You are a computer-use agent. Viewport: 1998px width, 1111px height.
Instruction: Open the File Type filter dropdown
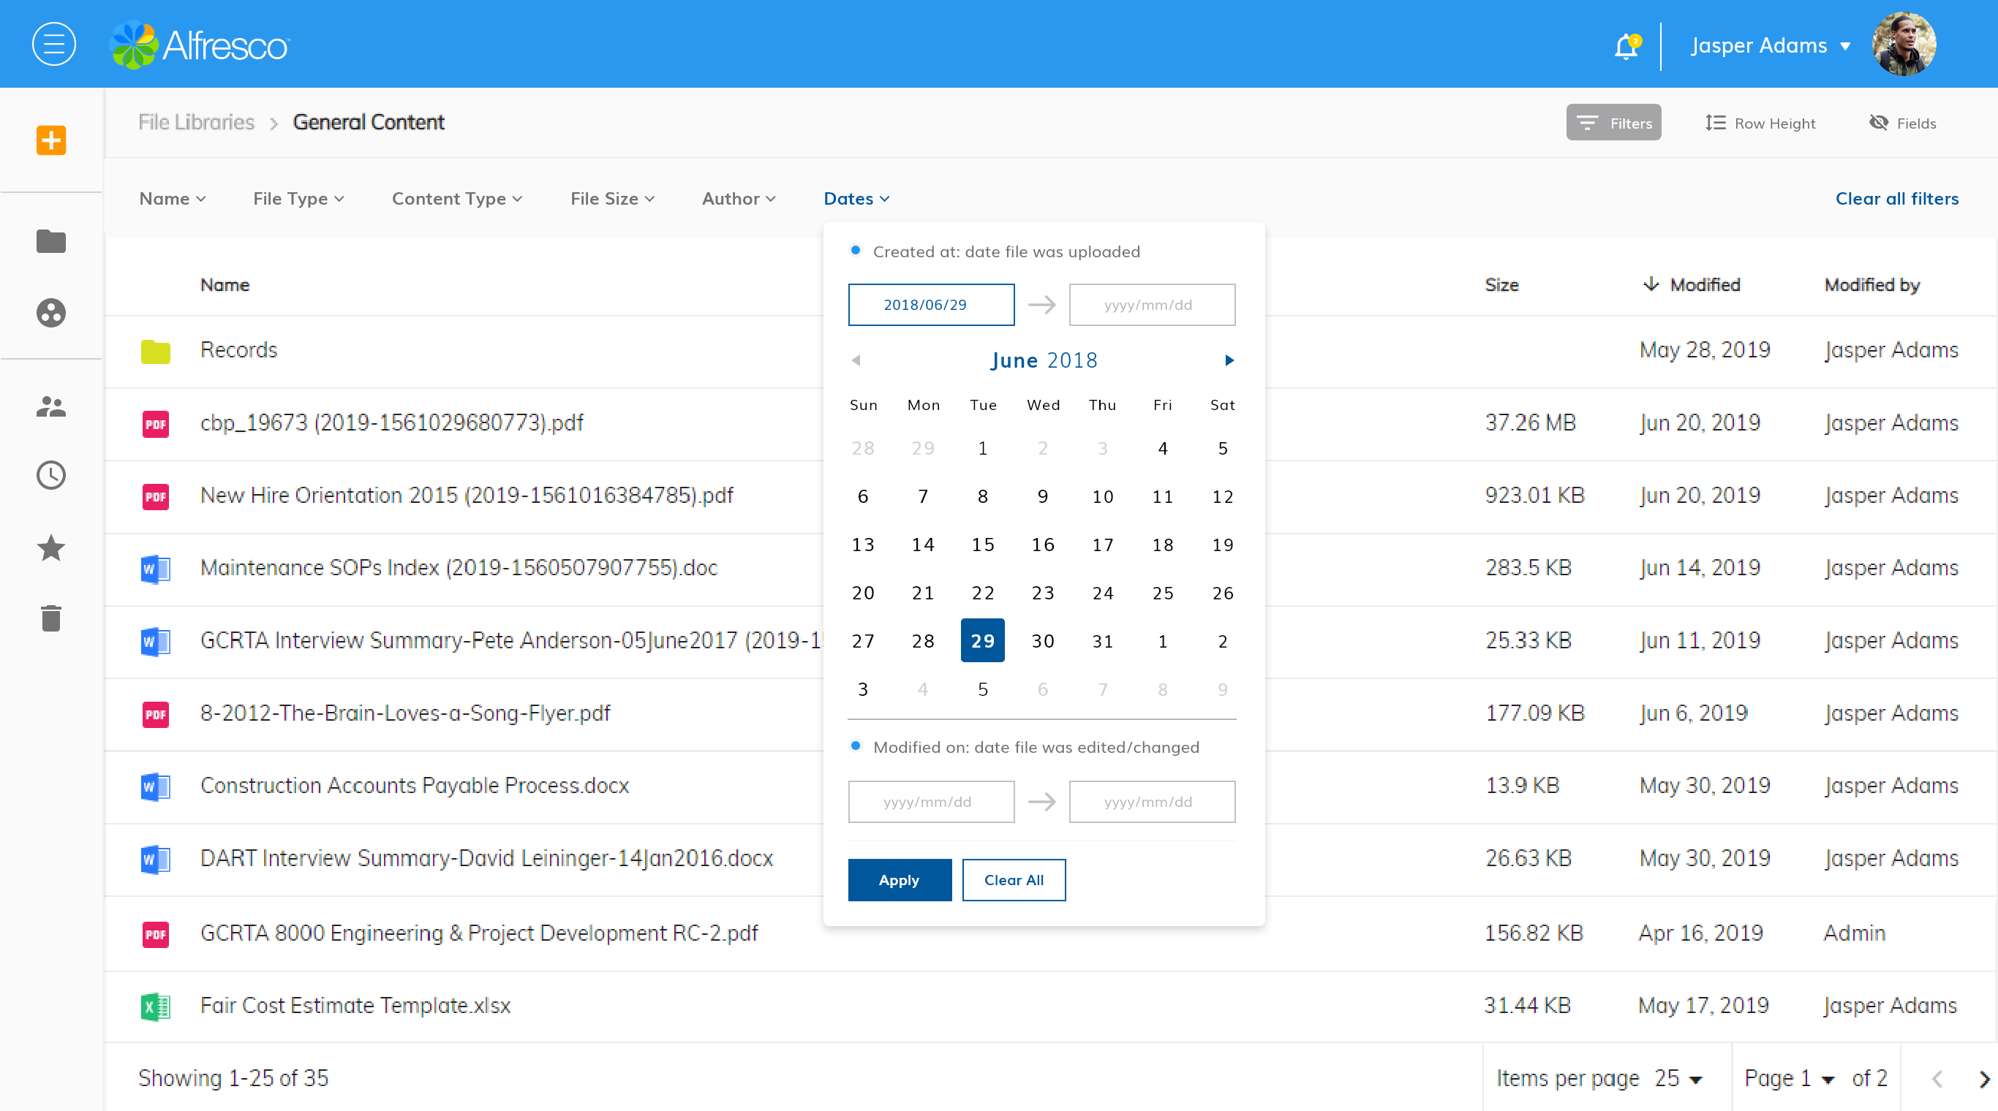point(298,199)
